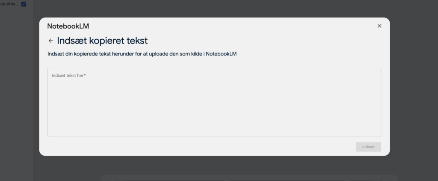438x181 pixels.
Task: Go back using the left arrow icon
Action: tap(50, 41)
